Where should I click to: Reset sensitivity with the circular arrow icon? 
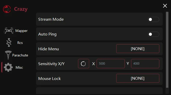point(84,64)
